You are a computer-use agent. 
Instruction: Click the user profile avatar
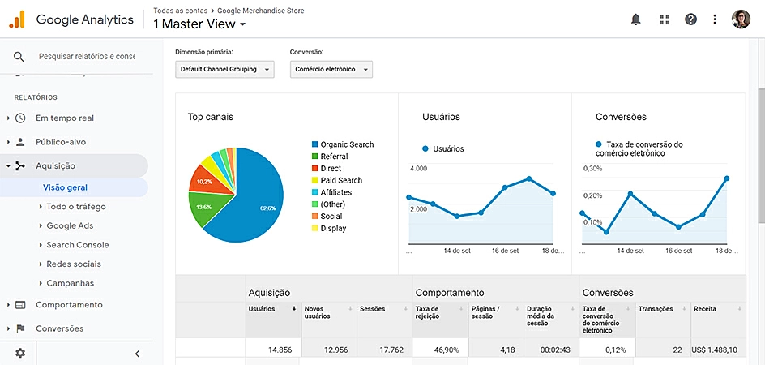pyautogui.click(x=741, y=19)
